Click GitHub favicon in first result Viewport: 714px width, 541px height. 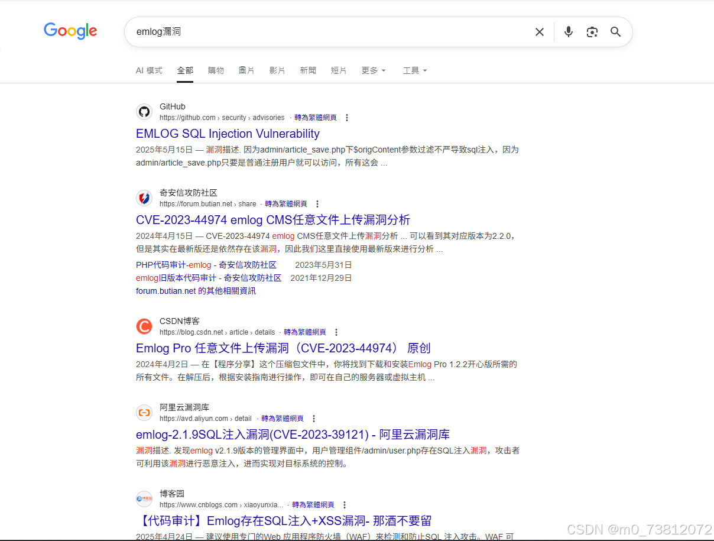pyautogui.click(x=144, y=112)
